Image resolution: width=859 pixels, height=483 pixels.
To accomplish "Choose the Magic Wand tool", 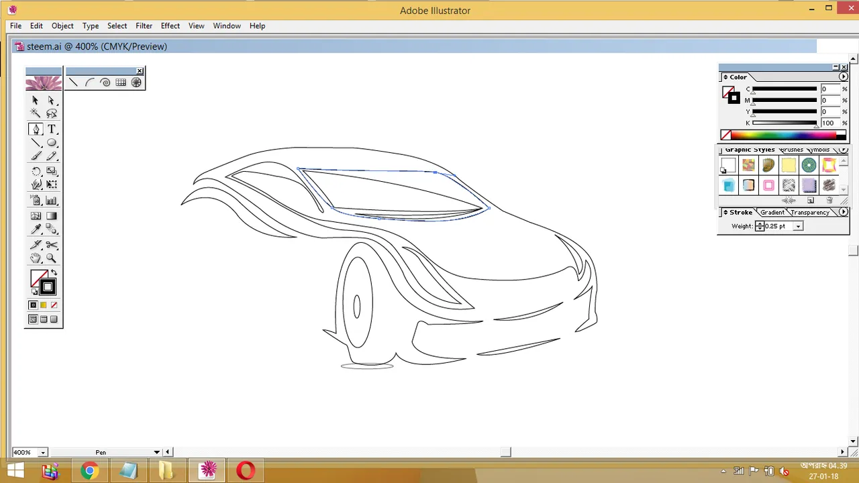I will click(36, 114).
